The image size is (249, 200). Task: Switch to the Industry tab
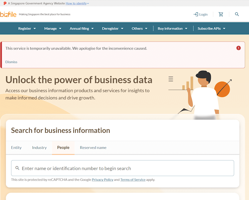[x=39, y=147]
